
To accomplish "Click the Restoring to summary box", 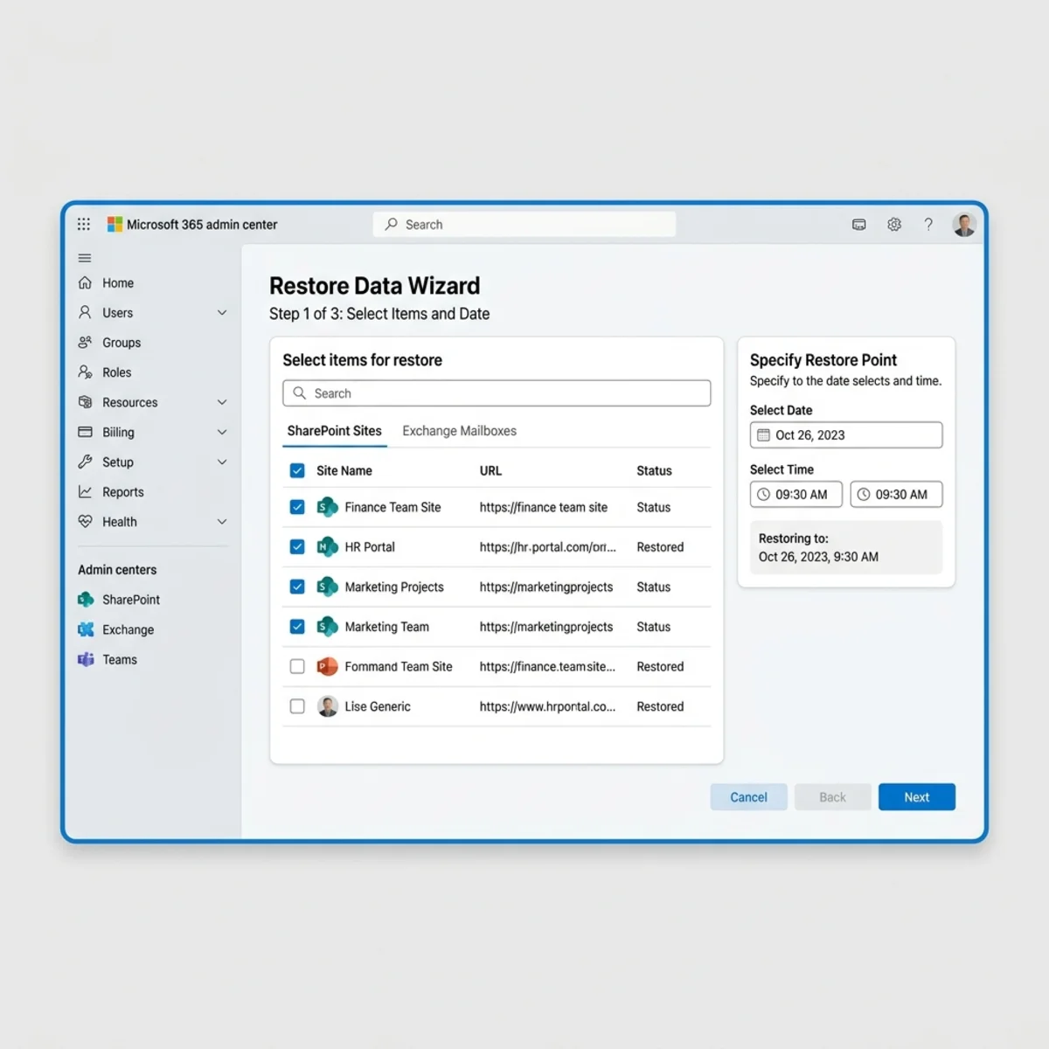I will coord(846,547).
